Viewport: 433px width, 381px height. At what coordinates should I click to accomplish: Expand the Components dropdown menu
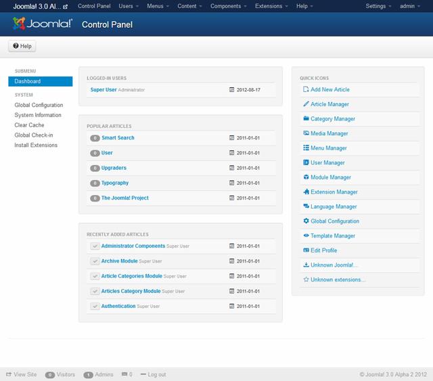[x=229, y=6]
